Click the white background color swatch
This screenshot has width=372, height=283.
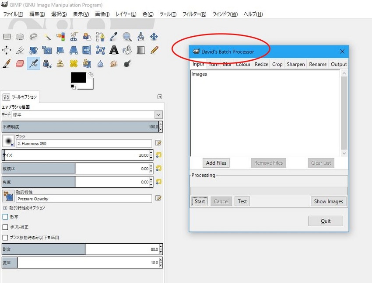90,86
